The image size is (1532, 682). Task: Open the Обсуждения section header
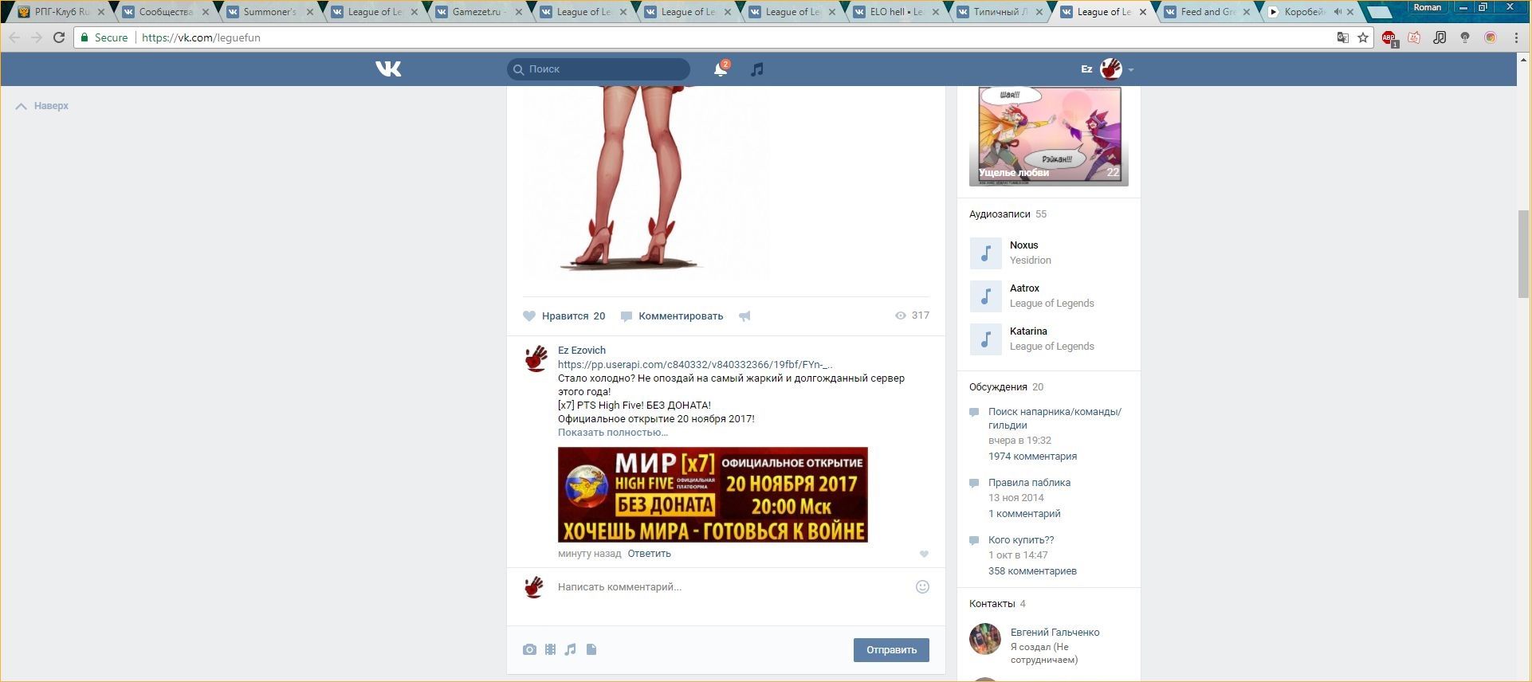click(998, 387)
